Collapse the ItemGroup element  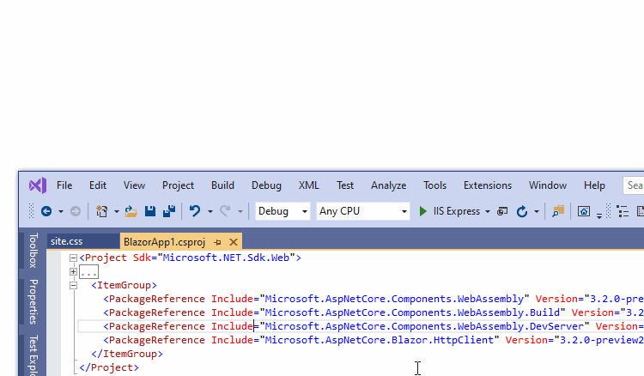tap(73, 285)
